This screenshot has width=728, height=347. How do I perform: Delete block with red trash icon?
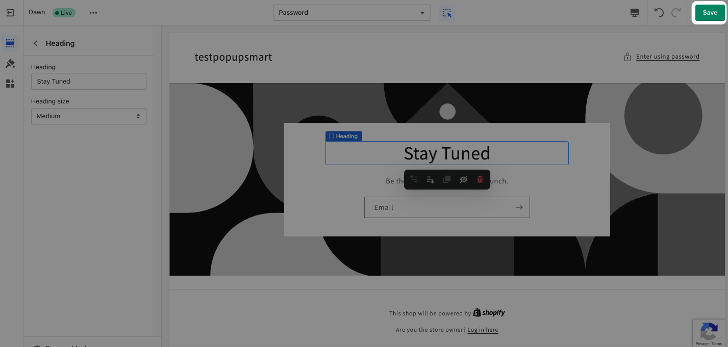point(480,179)
